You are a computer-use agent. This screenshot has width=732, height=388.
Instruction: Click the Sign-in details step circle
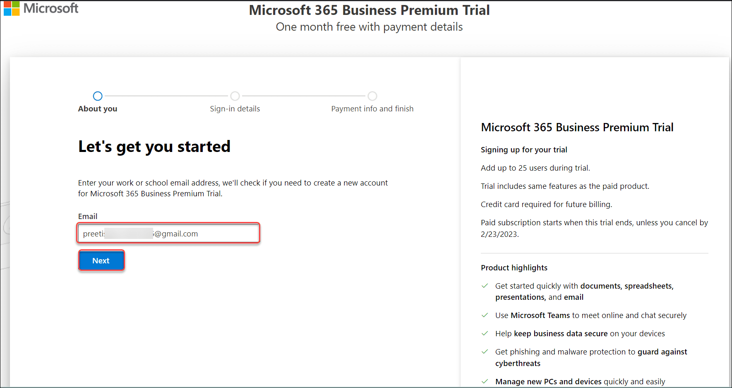tap(235, 96)
